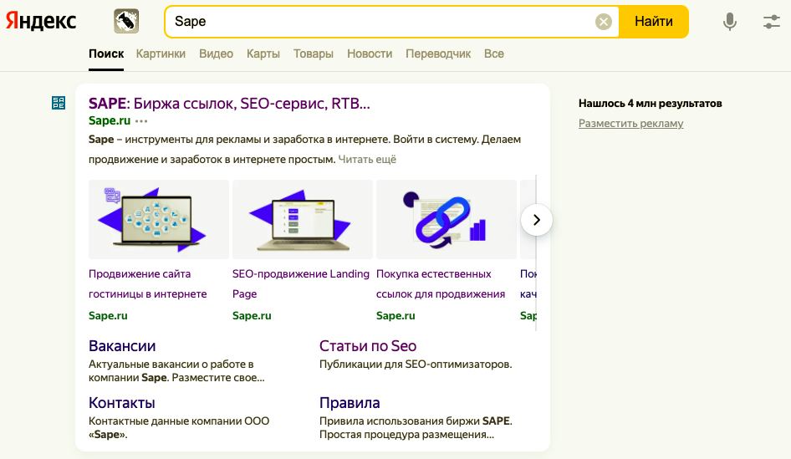Image resolution: width=791 pixels, height=459 pixels.
Task: Click Sape.ru under the hotel promotion card
Action: tap(108, 316)
